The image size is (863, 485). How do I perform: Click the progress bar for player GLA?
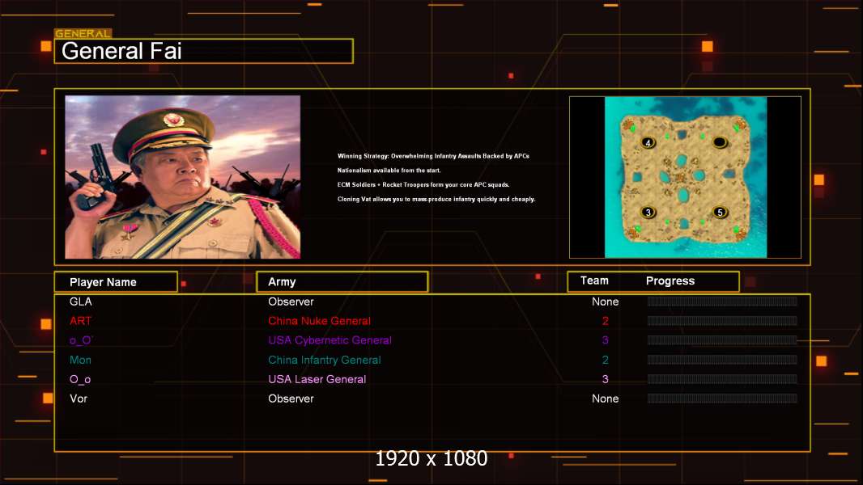pyautogui.click(x=721, y=302)
